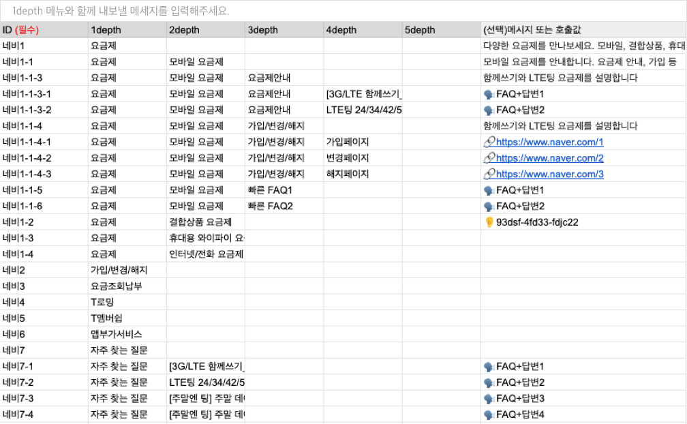Image resolution: width=687 pixels, height=424 pixels.
Task: Click 자주 찾는 질문 in row 네비7
Action: pyautogui.click(x=127, y=350)
